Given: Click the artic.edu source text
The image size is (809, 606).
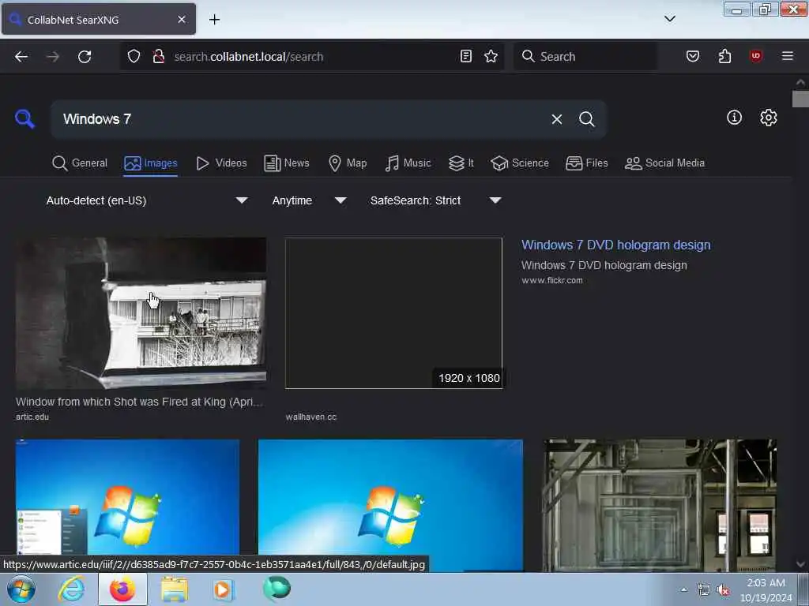Looking at the screenshot, I should click(x=32, y=417).
